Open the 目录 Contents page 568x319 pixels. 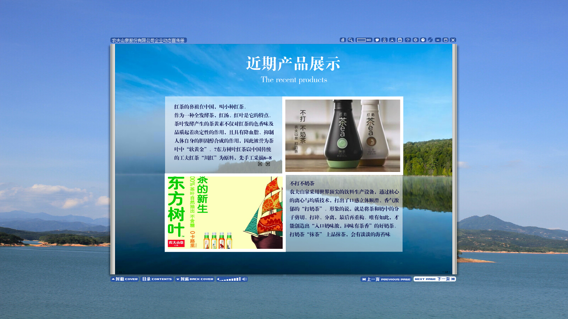[x=157, y=279]
